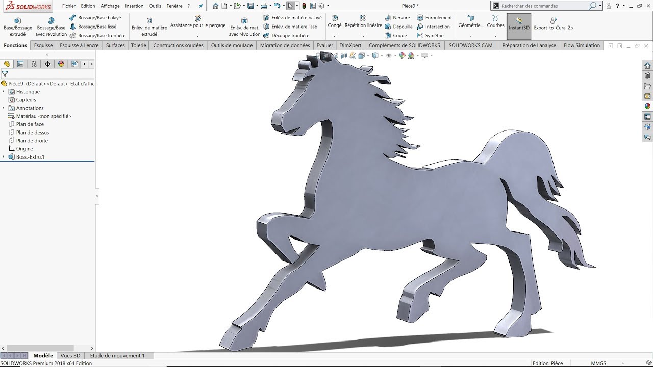Open the Flow Simulation tab
This screenshot has height=367, width=653.
pyautogui.click(x=582, y=45)
